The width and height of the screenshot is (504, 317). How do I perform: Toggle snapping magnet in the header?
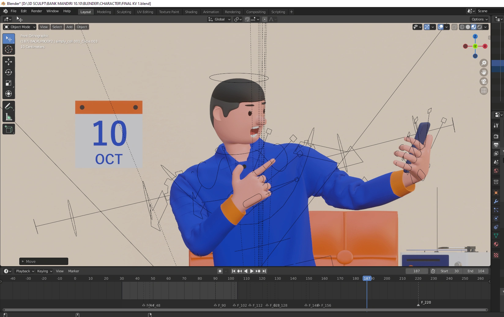(247, 19)
